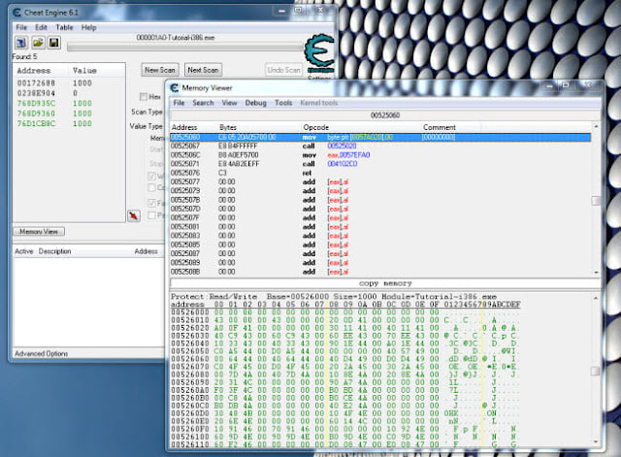Viewport: 621px width, 457px height.
Task: Click the open process icon in Cheat Engine
Action: [x=21, y=43]
